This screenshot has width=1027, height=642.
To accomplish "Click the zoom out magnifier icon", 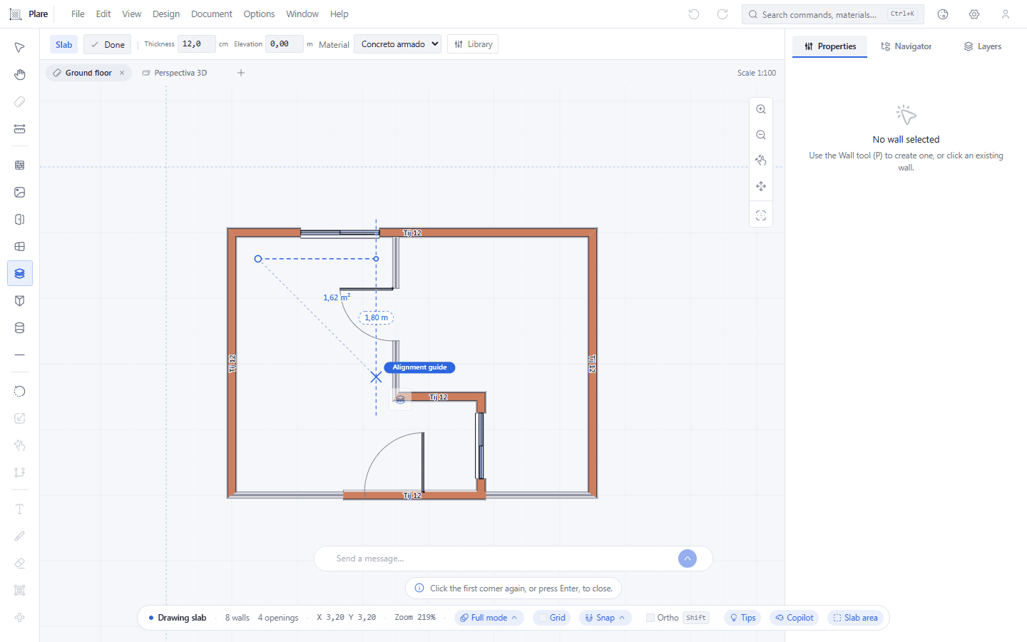I will pyautogui.click(x=761, y=136).
